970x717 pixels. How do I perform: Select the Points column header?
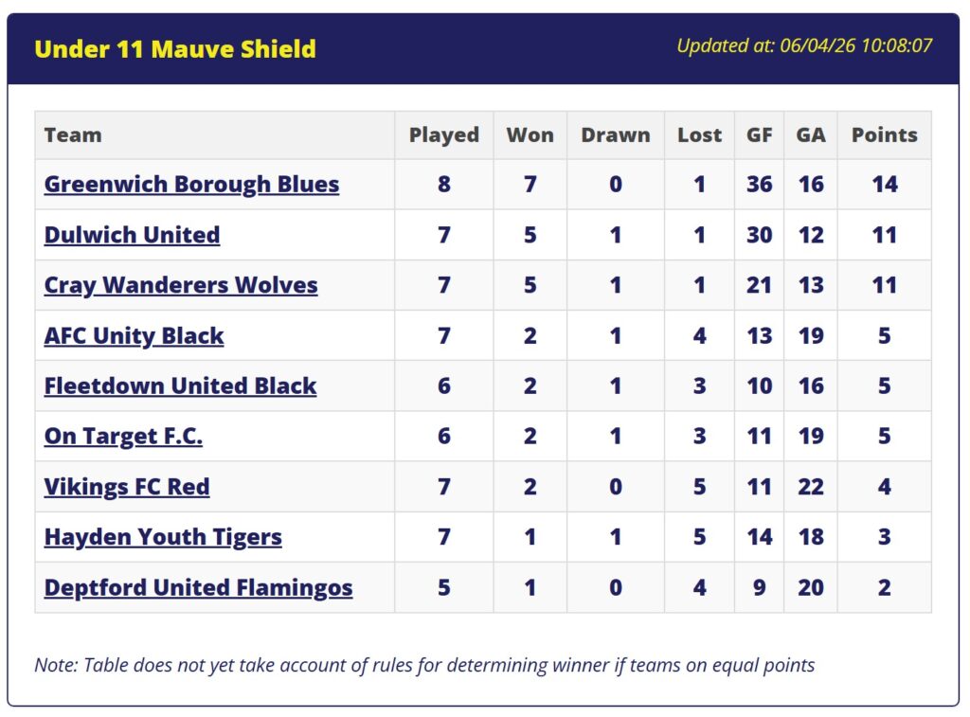[884, 134]
